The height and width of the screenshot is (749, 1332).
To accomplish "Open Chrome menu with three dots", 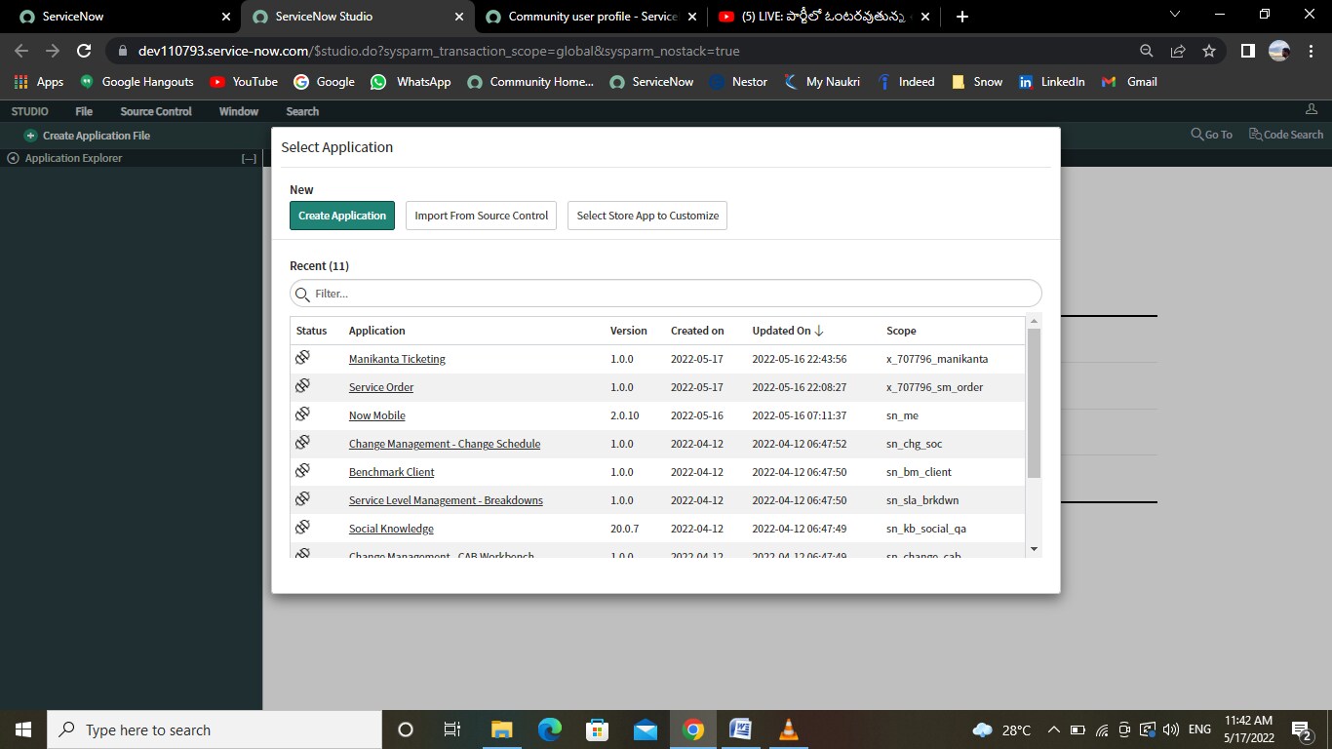I will (x=1311, y=51).
